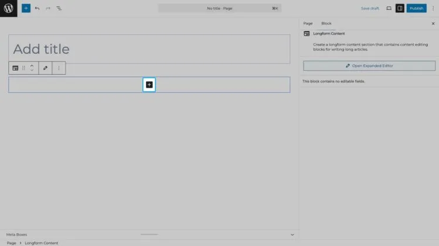439x246 pixels.
Task: Click Longform Content in the breadcrumb
Action: (42, 243)
